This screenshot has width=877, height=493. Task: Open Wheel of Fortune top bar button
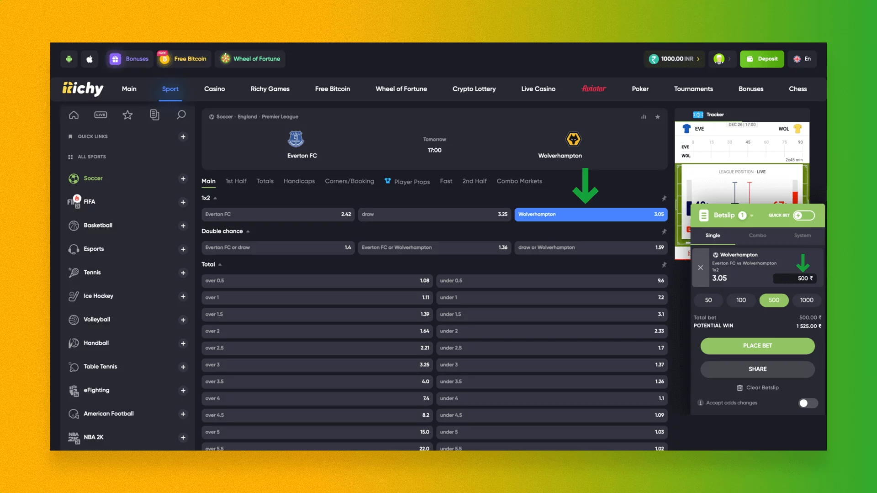(250, 59)
